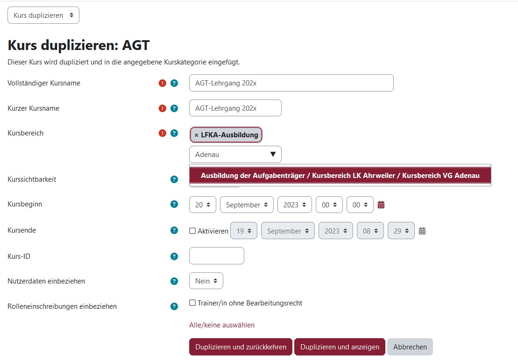
Task: Click help icon next to Vollständiger Kursname
Action: pyautogui.click(x=174, y=83)
